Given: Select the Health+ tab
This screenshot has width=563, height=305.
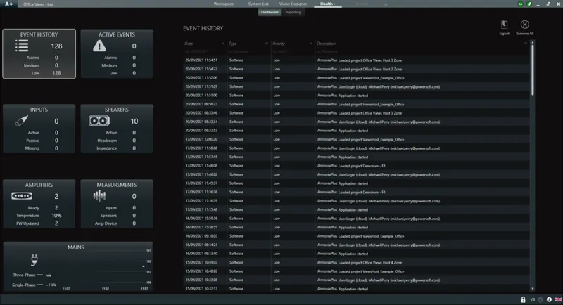Looking at the screenshot, I should point(327,4).
